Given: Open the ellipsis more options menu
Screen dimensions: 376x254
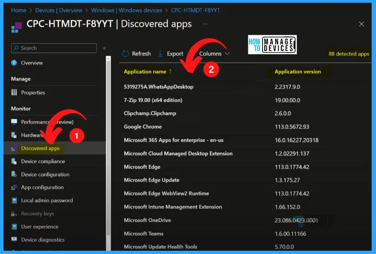Looking at the screenshot, I should click(x=205, y=24).
